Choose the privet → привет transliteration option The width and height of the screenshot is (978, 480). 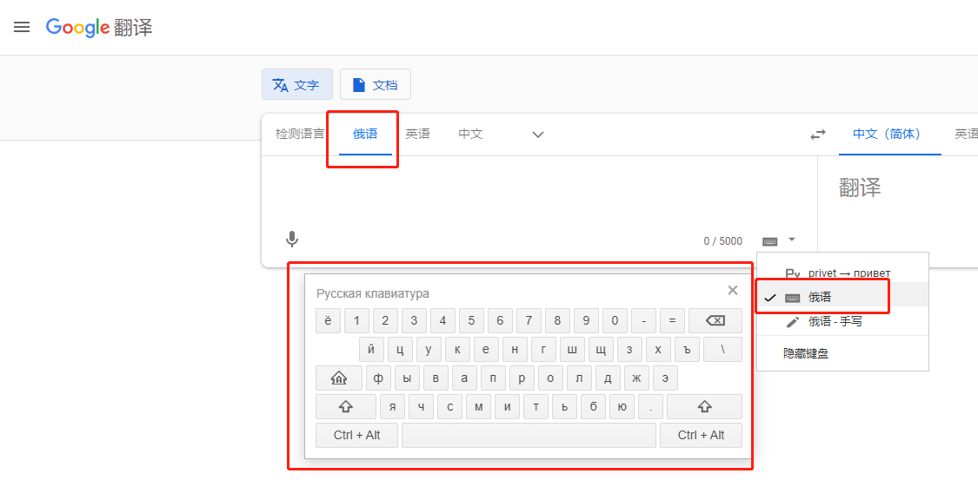pos(848,273)
